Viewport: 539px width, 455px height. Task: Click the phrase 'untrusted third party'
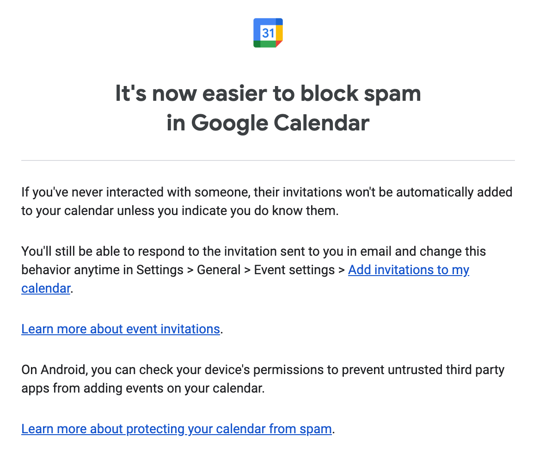446,370
